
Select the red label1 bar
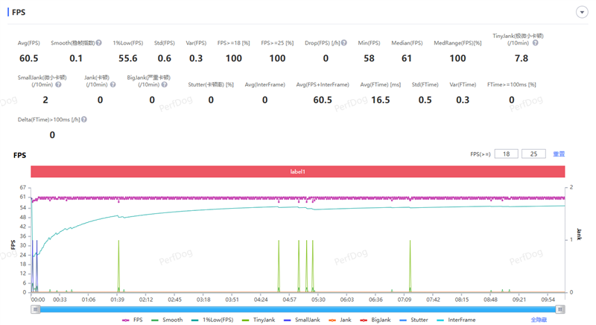point(298,171)
